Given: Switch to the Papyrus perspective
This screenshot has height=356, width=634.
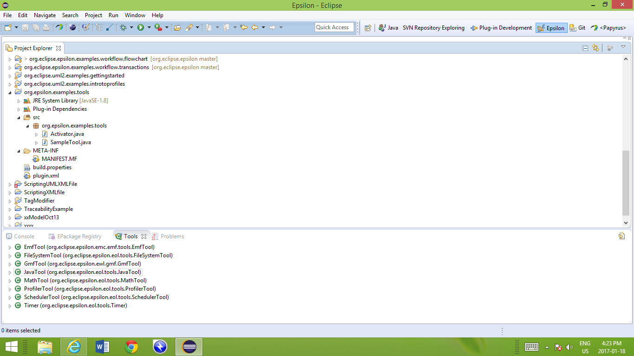Looking at the screenshot, I should (608, 28).
